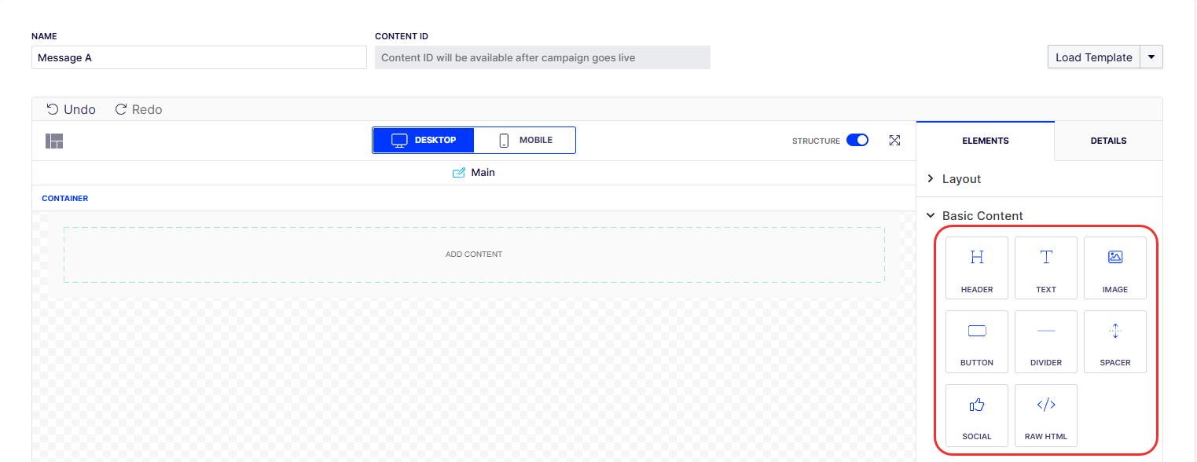Switch preview to Mobile view
Image resolution: width=1197 pixels, height=462 pixels.
point(525,141)
